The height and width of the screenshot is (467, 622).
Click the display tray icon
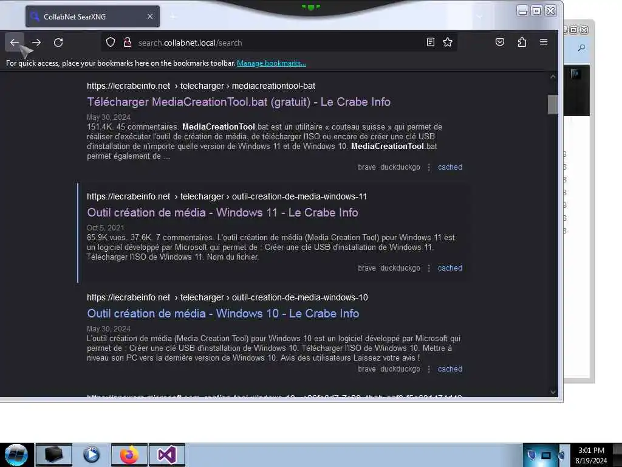pos(546,455)
